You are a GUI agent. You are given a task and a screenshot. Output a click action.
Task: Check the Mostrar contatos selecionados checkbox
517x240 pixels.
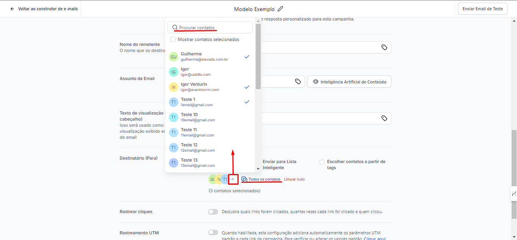pos(173,39)
